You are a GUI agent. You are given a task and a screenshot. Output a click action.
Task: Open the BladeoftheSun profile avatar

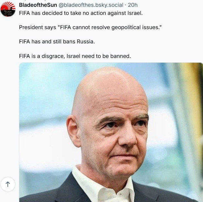coord(8,9)
